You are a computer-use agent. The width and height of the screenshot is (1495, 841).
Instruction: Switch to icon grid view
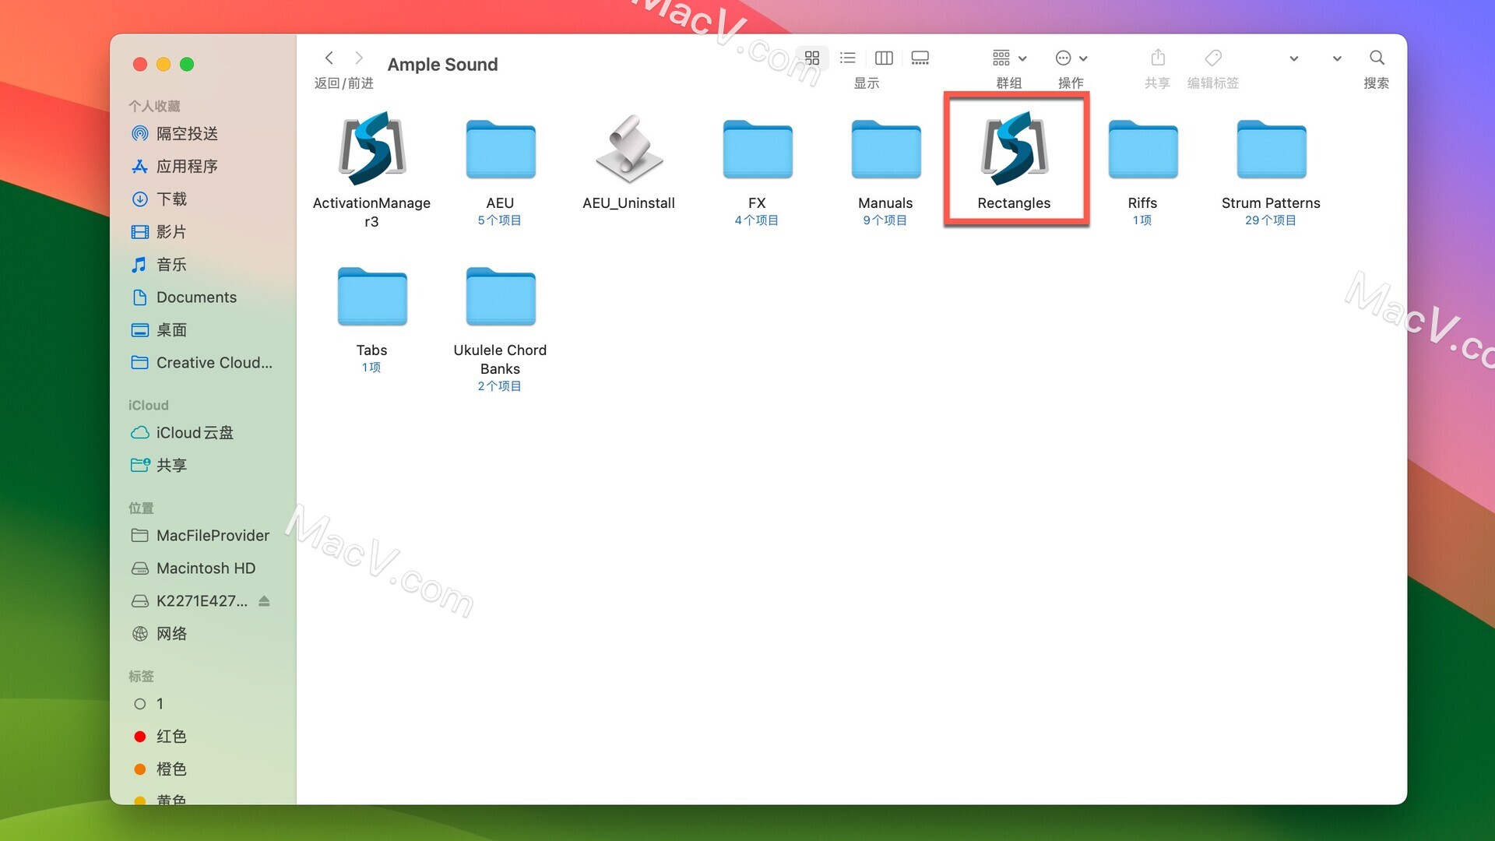pos(812,58)
